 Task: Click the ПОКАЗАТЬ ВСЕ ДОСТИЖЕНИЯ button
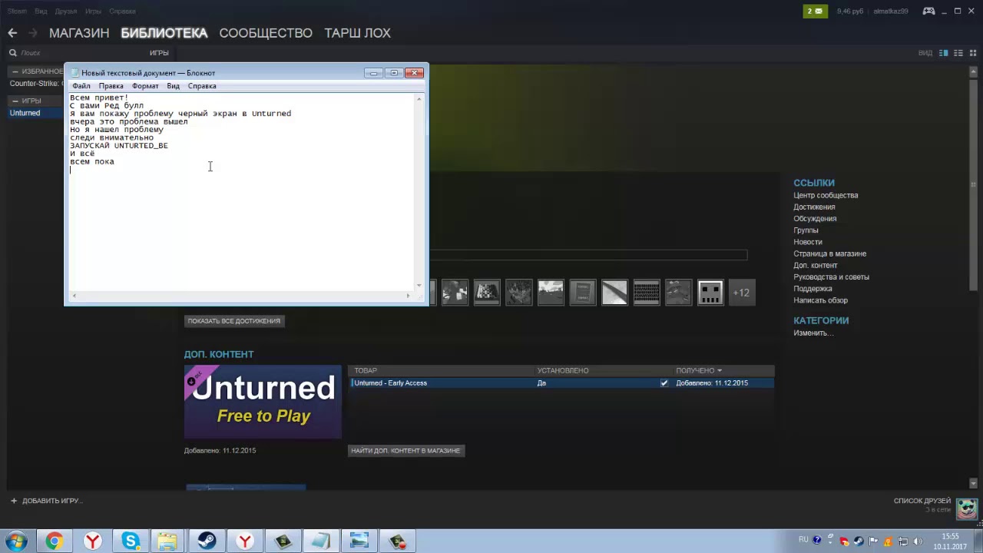(234, 321)
